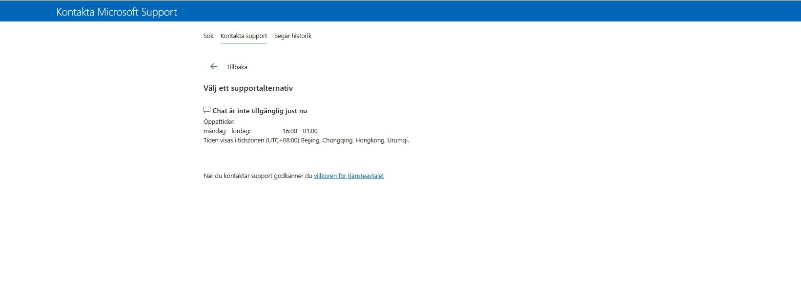
Task: Click the back arrow icon beside Tillbaka
Action: (214, 67)
